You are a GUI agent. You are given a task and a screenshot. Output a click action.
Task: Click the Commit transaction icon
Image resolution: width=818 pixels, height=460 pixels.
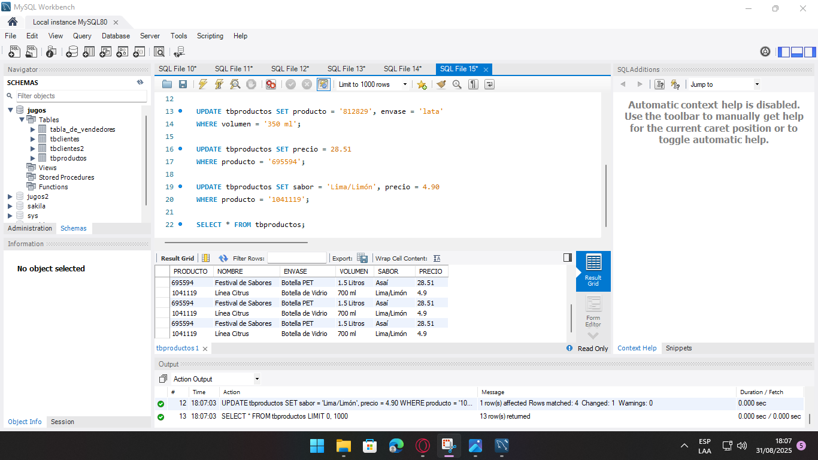click(290, 84)
